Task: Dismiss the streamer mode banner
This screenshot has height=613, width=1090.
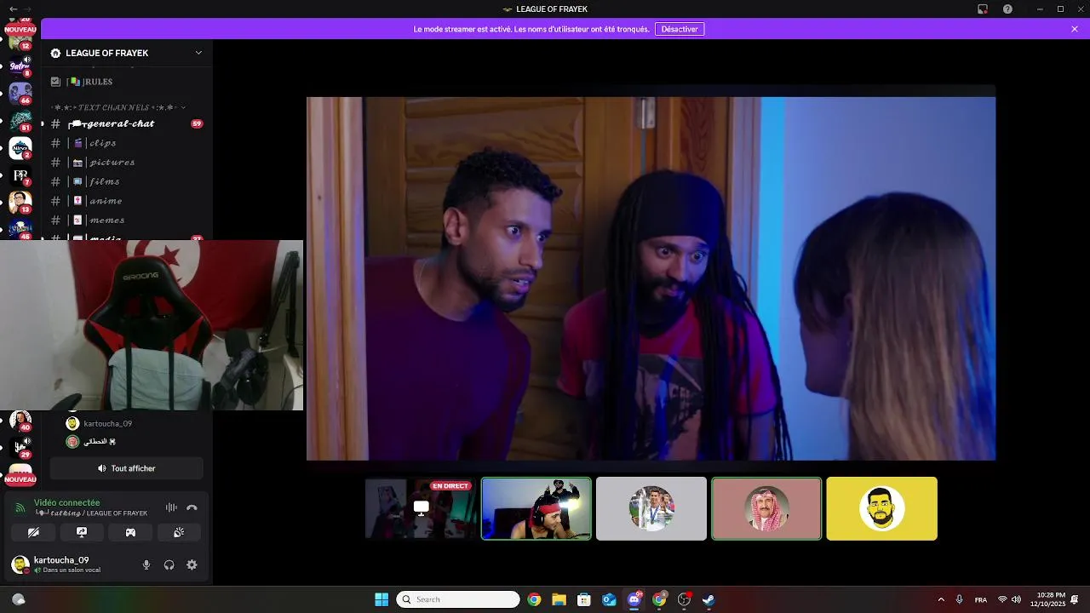Action: 1075,29
